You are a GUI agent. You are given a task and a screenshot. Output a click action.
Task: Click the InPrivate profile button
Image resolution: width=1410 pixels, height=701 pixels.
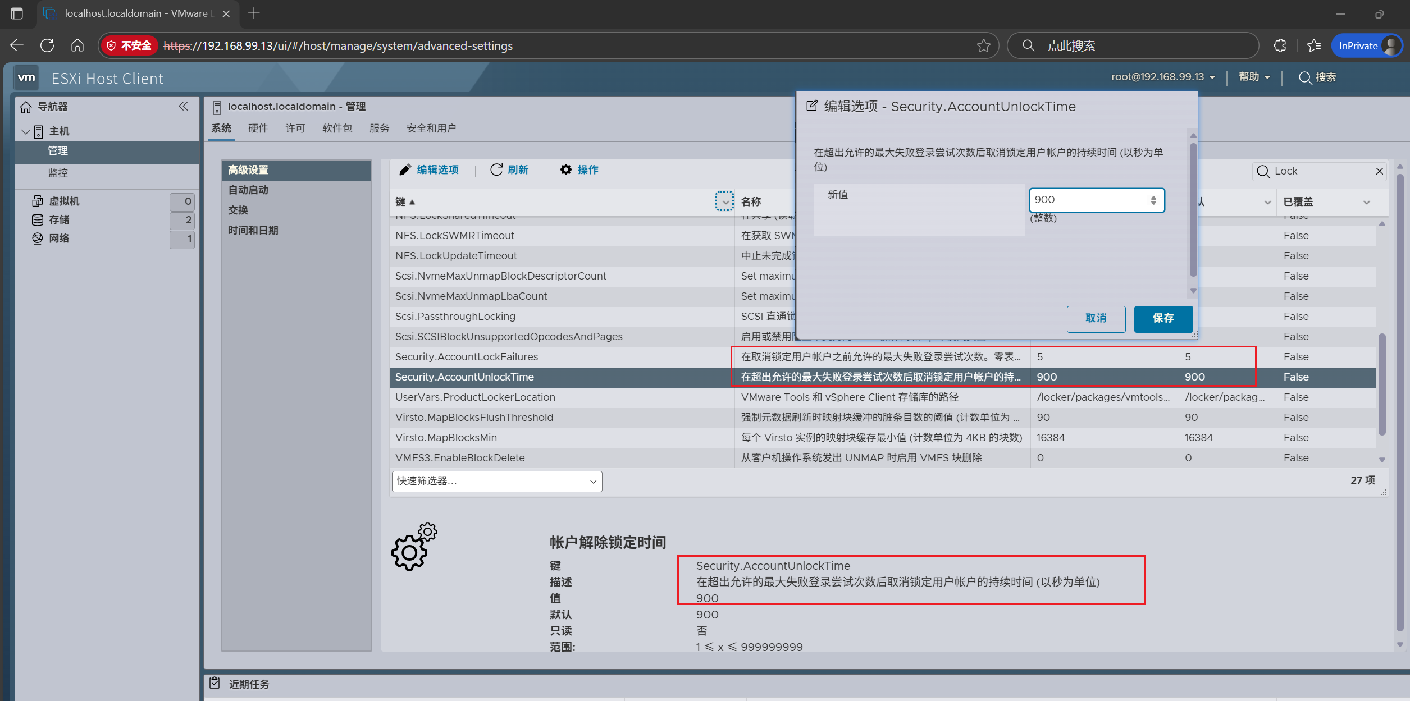click(1367, 46)
